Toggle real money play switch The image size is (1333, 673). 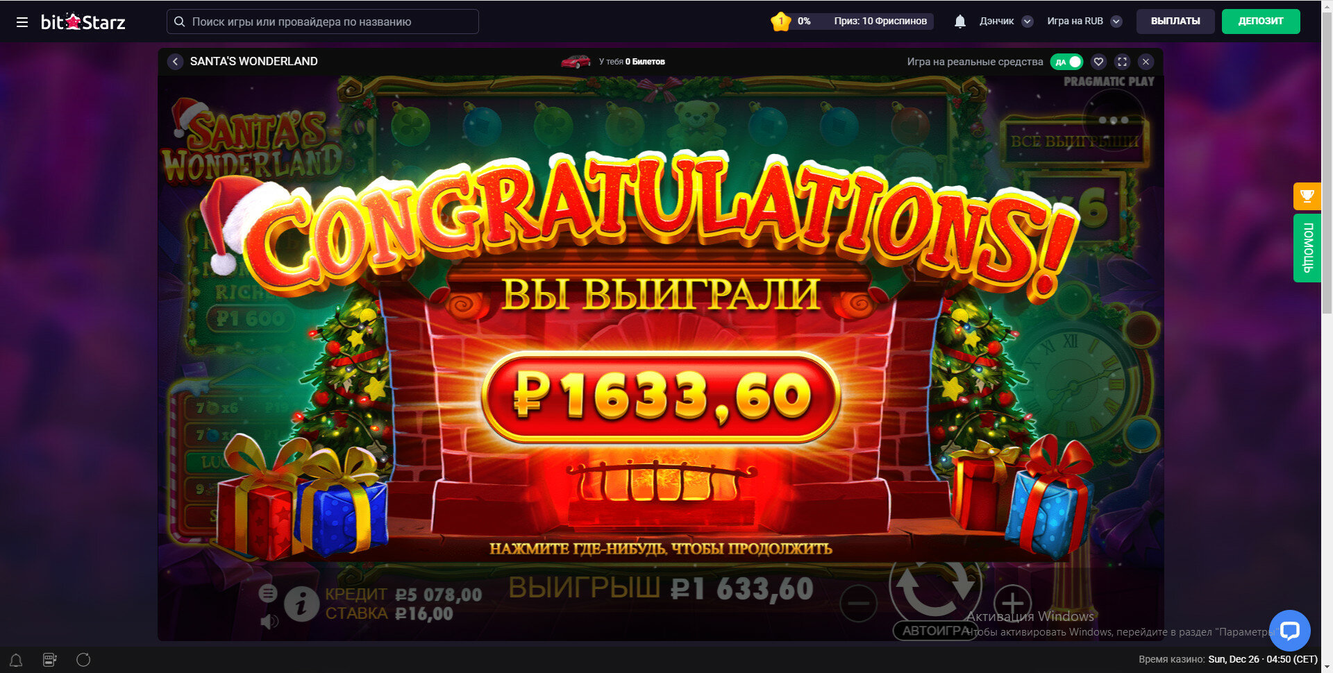click(x=1066, y=62)
